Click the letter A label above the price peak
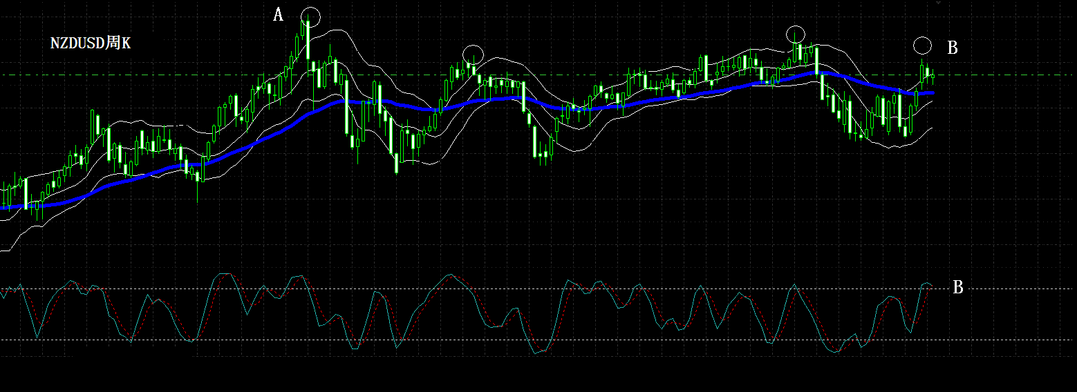This screenshot has height=392, width=1077. click(278, 14)
